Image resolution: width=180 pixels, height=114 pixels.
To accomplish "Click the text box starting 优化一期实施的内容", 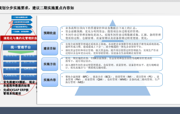I will click(x=111, y=64).
